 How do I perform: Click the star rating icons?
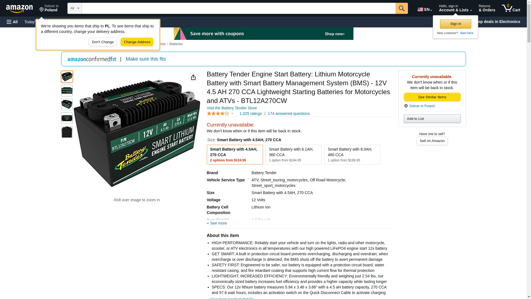[x=218, y=114]
